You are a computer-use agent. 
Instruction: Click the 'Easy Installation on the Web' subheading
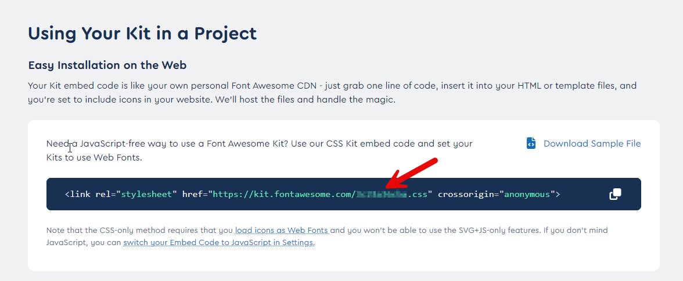(x=107, y=65)
